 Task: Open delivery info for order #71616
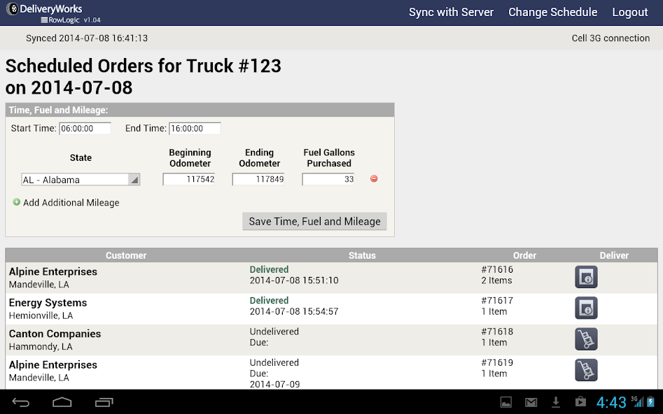coord(586,276)
